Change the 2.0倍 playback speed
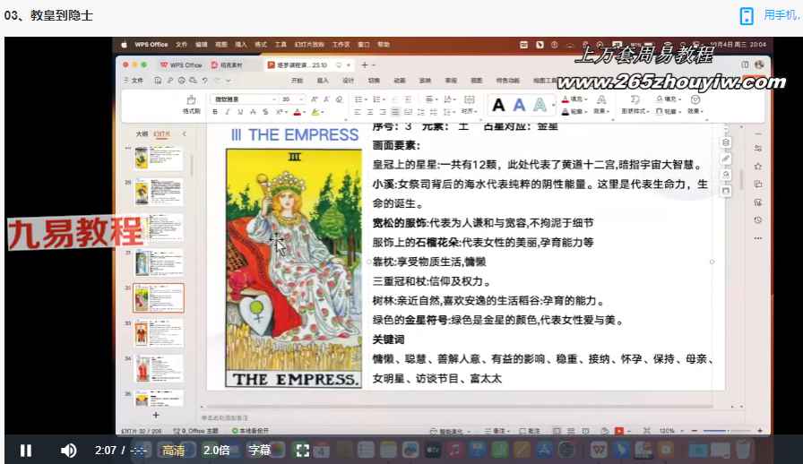Viewport: 803px width, 464px height. [x=216, y=451]
